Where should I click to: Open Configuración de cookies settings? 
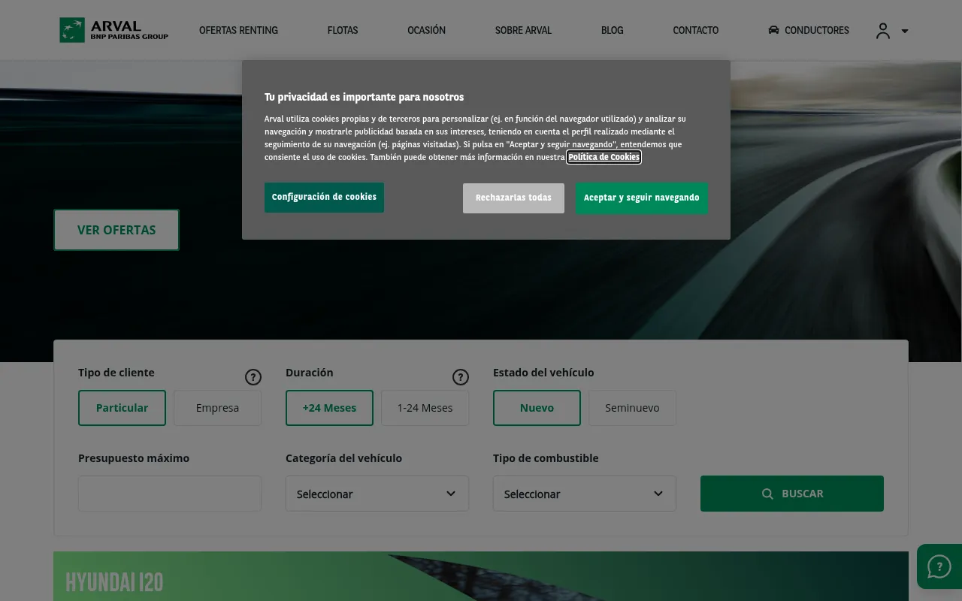click(324, 198)
